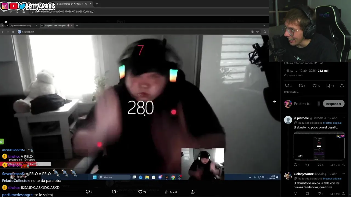The height and width of the screenshot is (197, 351).
Task: Click the Responder button
Action: click(333, 104)
